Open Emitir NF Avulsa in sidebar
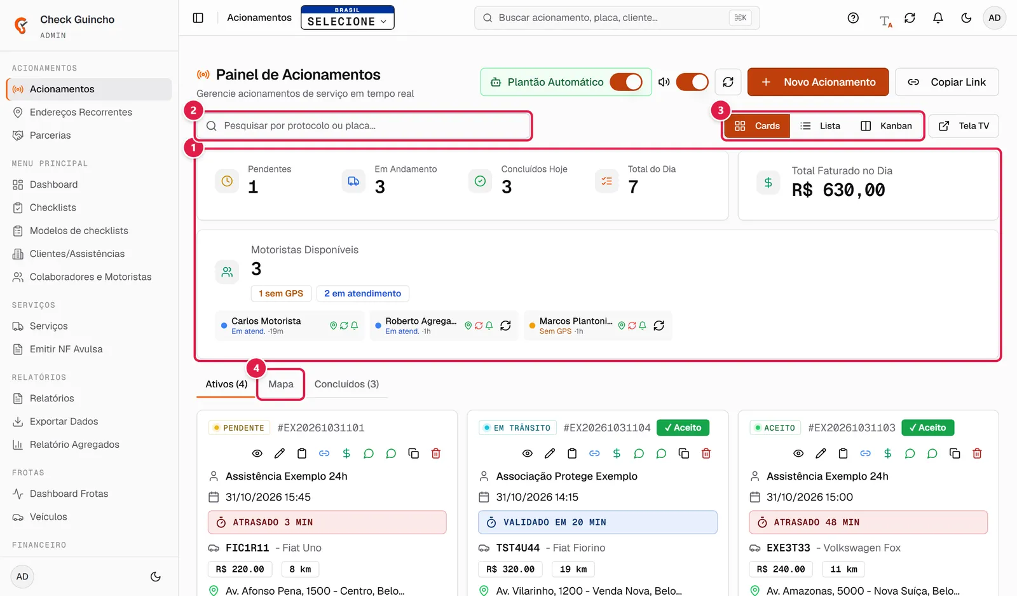 [89, 349]
